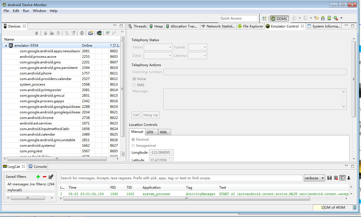Click the Open Perspective icon

click(x=265, y=18)
